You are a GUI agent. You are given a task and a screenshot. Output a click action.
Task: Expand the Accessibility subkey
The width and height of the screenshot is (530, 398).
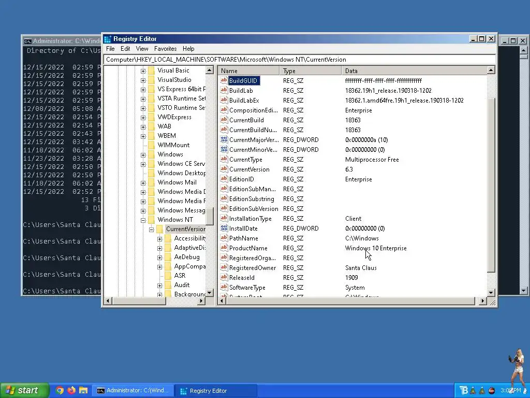tap(159, 239)
